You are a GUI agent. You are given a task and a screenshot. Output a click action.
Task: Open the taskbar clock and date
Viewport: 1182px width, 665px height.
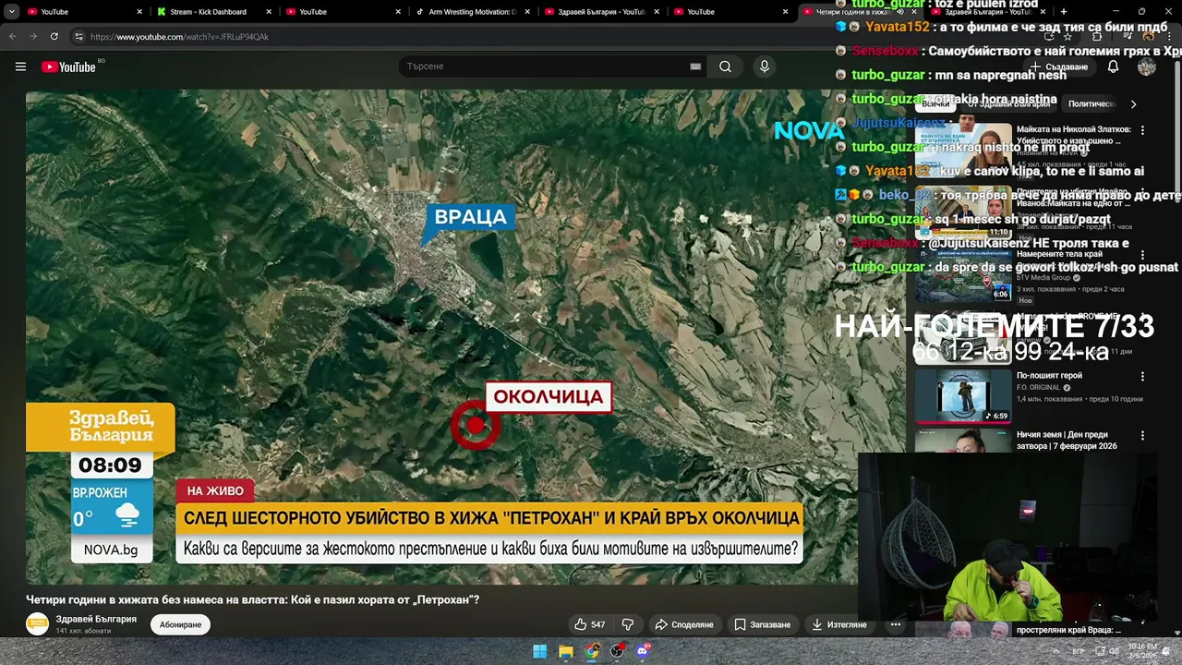point(1142,651)
